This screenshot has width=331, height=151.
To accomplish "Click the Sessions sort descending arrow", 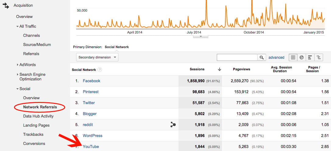I will pyautogui.click(x=220, y=69).
